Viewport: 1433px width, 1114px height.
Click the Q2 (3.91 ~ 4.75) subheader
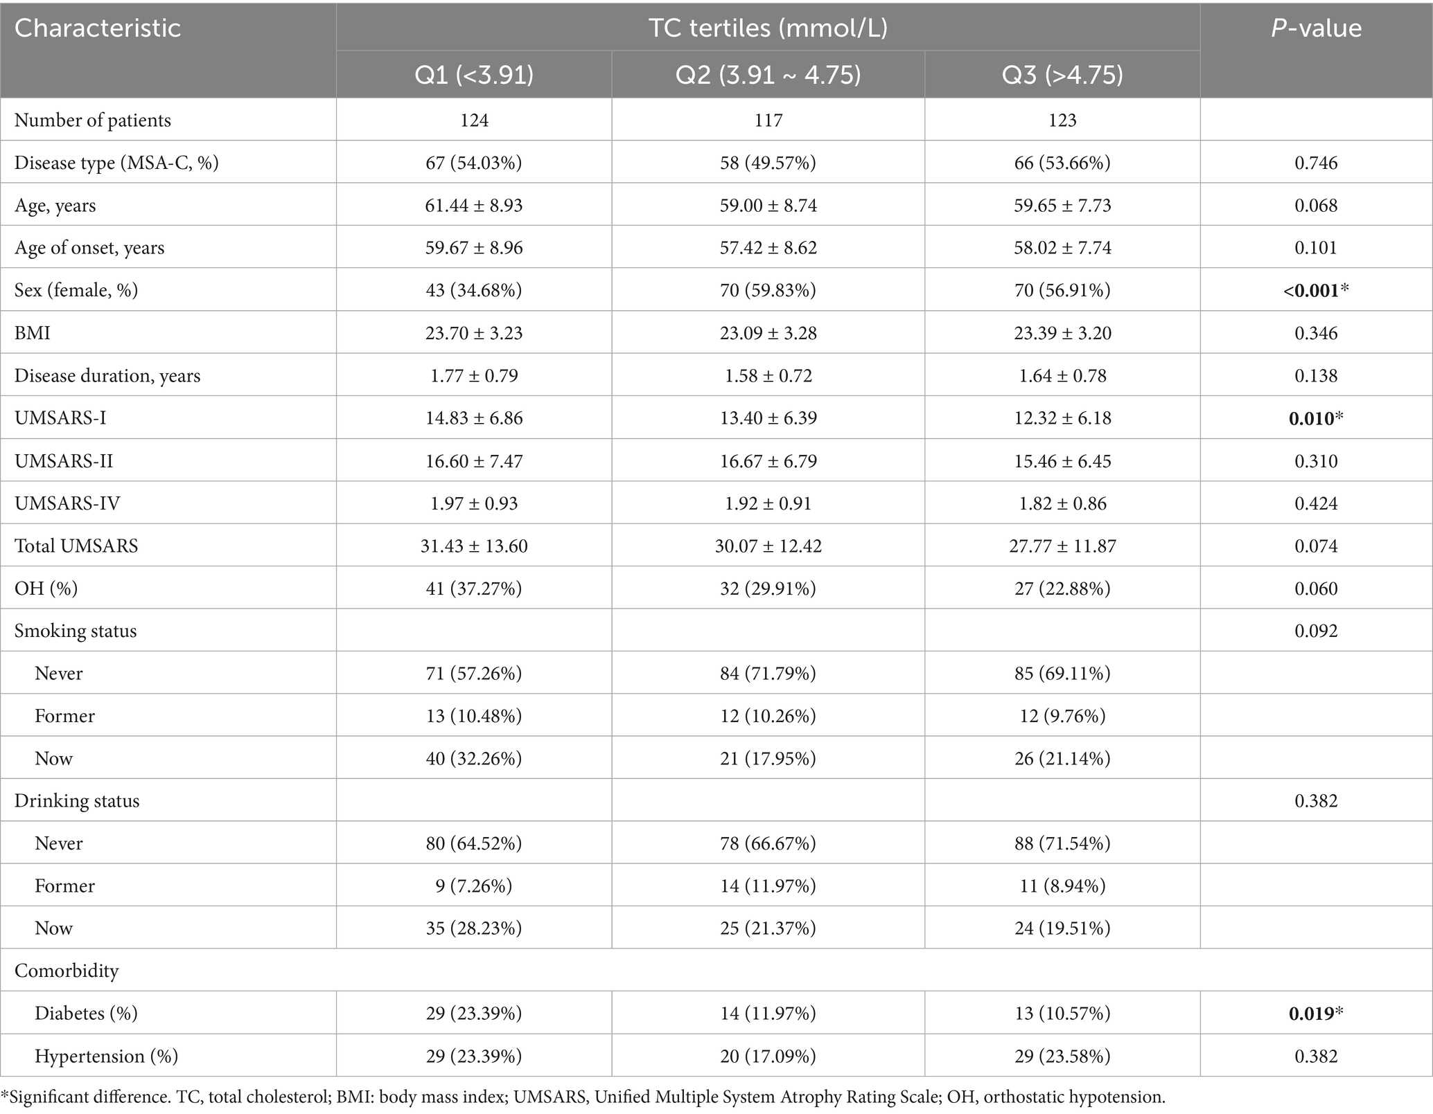768,75
